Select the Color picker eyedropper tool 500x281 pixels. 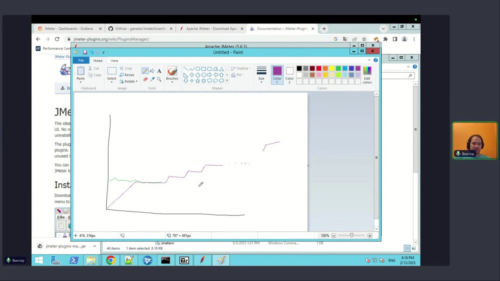(x=152, y=79)
